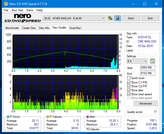This screenshot has height=134, width=164.
Task: Click the PO failures label
Action: tap(93, 129)
